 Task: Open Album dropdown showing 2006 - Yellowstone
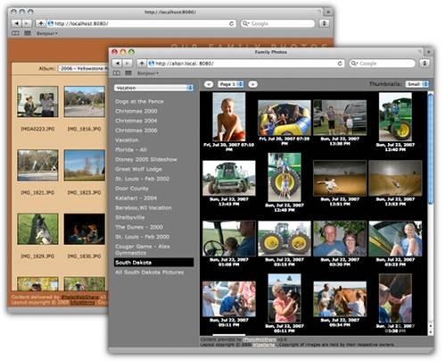coord(83,69)
